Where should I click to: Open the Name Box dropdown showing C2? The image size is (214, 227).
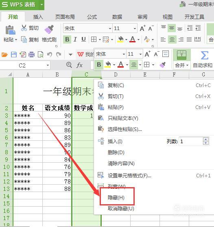coord(48,65)
